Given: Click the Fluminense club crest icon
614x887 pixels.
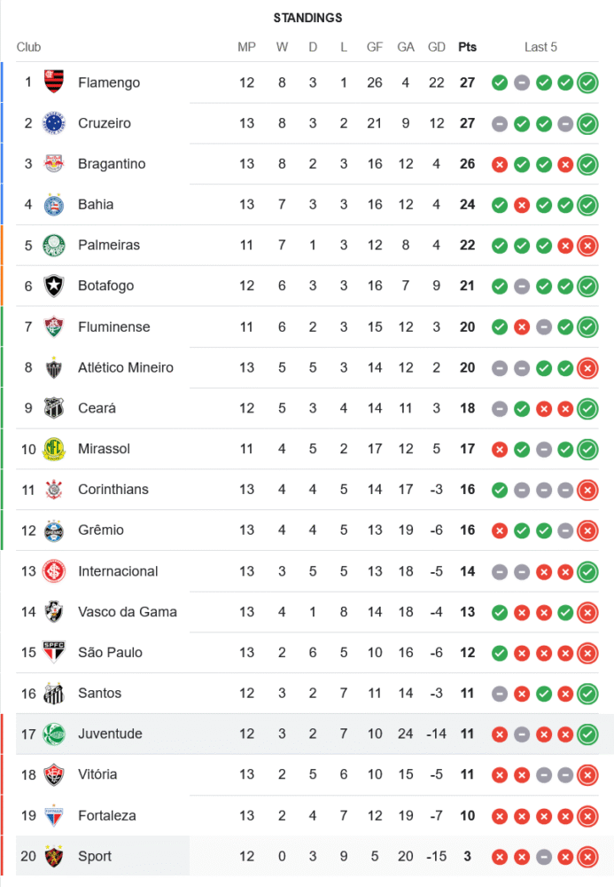Looking at the screenshot, I should click(54, 326).
